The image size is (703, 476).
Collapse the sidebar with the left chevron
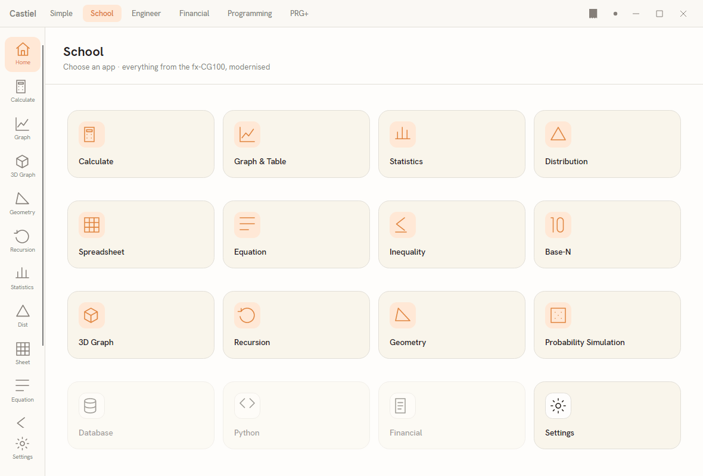point(21,422)
